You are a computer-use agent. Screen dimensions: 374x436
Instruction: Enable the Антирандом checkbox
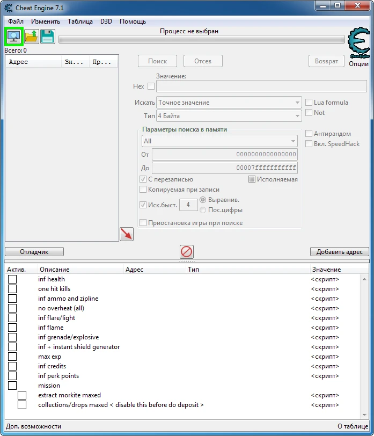[x=309, y=134]
